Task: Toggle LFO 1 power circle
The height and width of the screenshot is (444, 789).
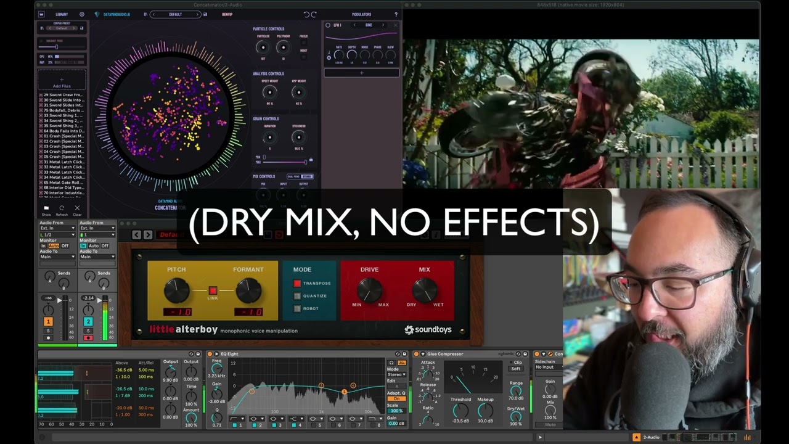Action: pos(328,25)
